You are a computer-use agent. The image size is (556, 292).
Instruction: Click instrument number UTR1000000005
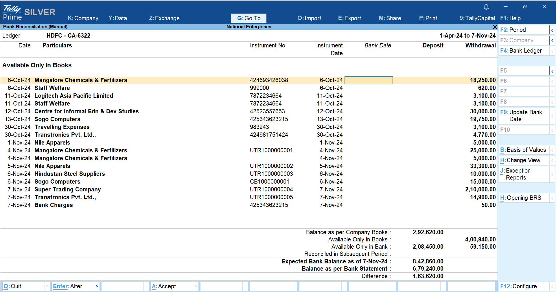pyautogui.click(x=271, y=197)
